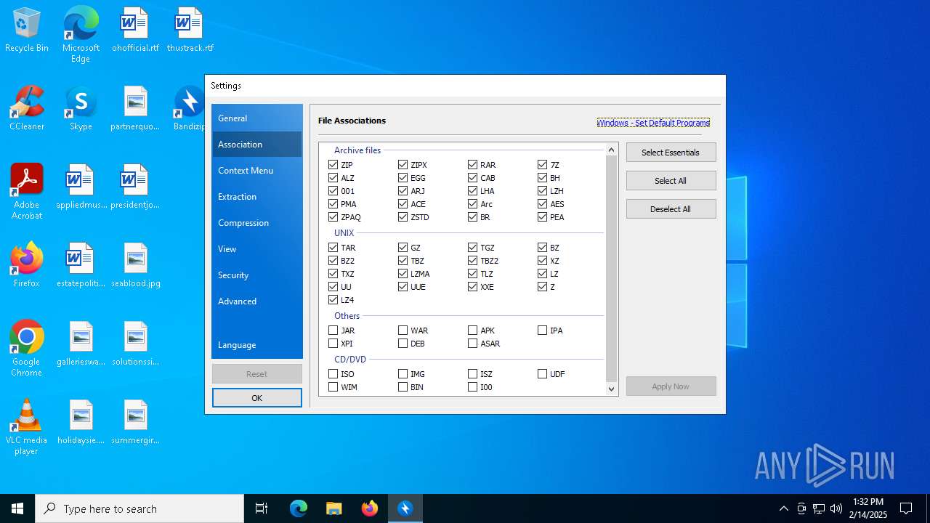Open the Extraction settings tab
930x523 pixels.
coord(256,197)
